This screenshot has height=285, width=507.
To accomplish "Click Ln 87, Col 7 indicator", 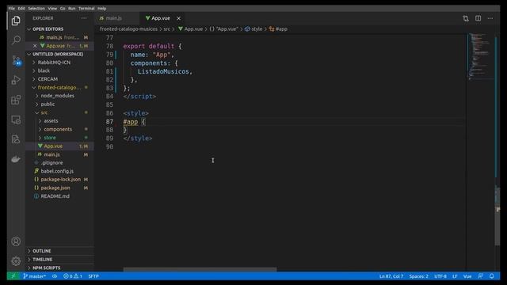I will click(391, 276).
